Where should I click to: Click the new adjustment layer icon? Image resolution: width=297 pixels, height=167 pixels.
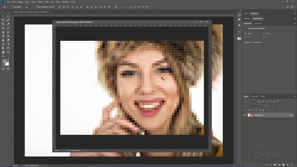(279, 165)
